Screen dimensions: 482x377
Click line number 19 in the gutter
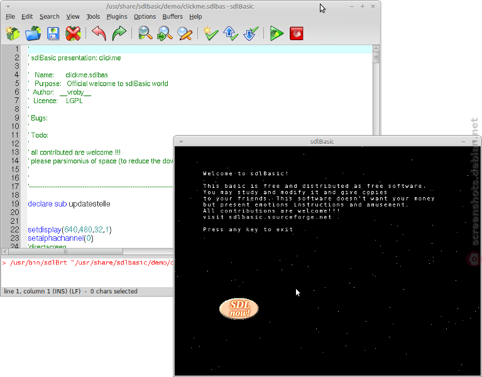[x=15, y=204]
